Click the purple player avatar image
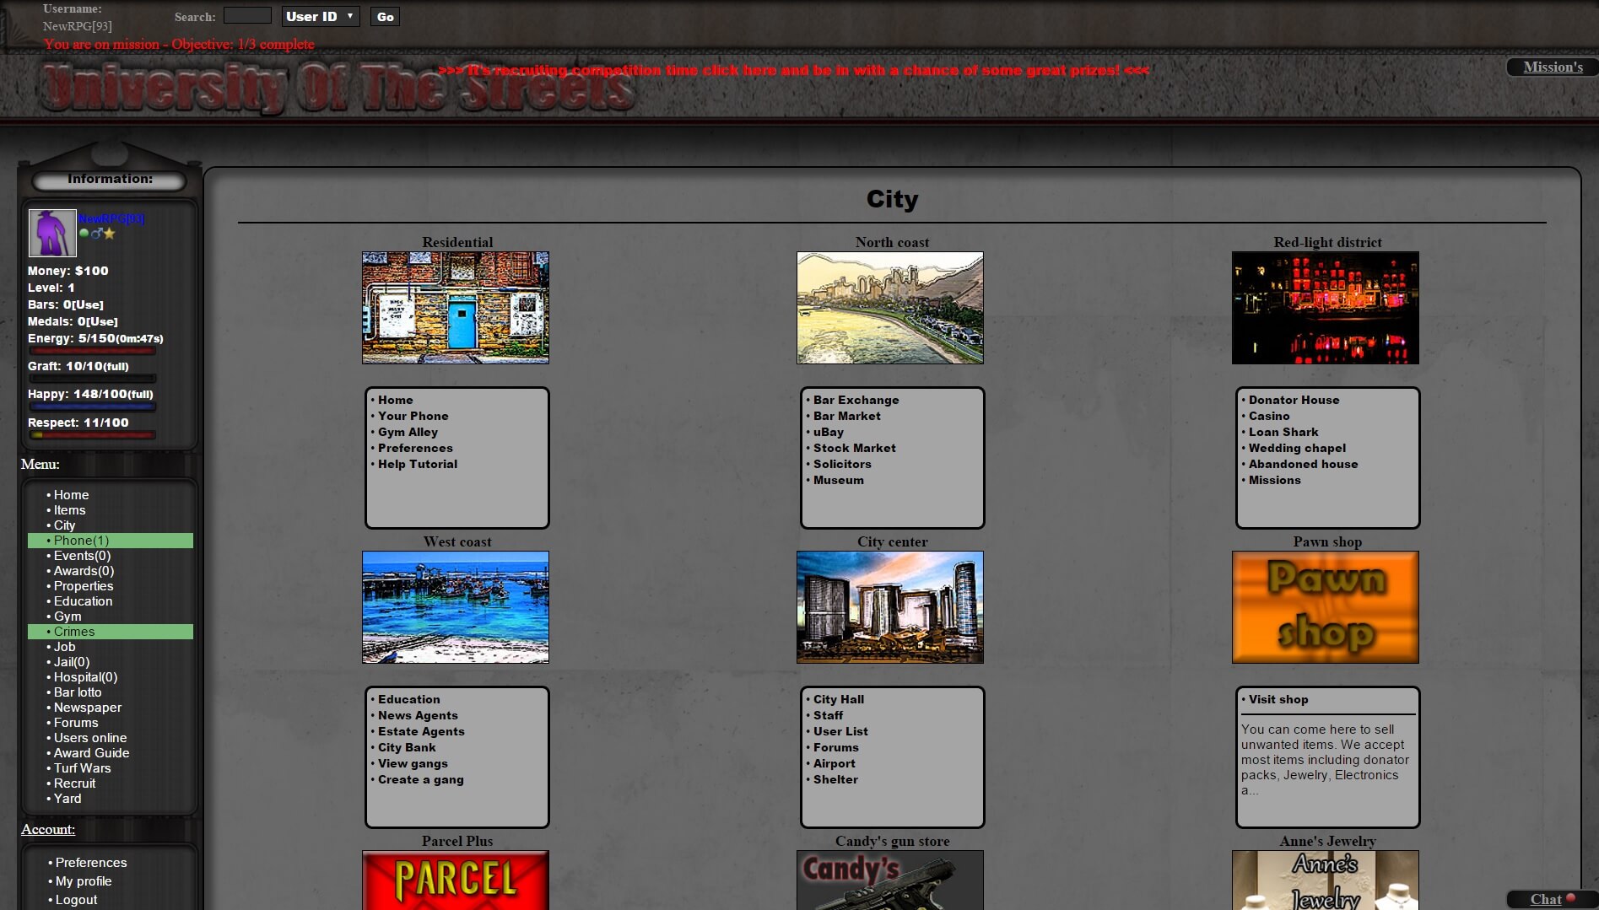 [52, 233]
